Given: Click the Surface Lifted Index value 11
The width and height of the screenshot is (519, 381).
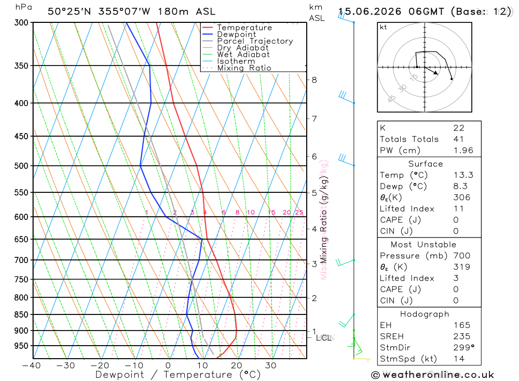Looking at the screenshot, I should (x=458, y=209).
